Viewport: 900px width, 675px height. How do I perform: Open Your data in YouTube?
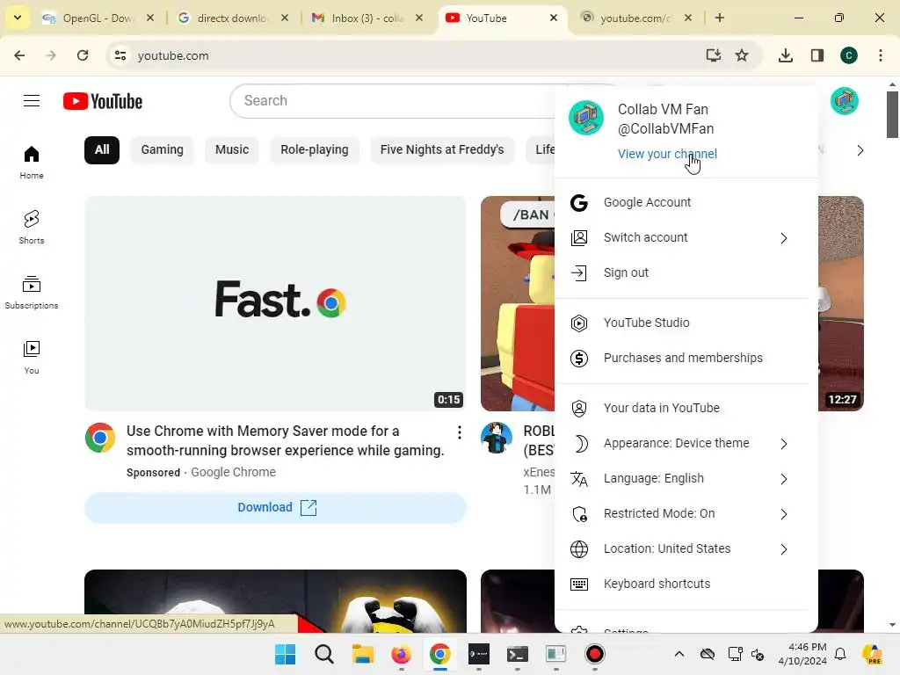[682, 408]
